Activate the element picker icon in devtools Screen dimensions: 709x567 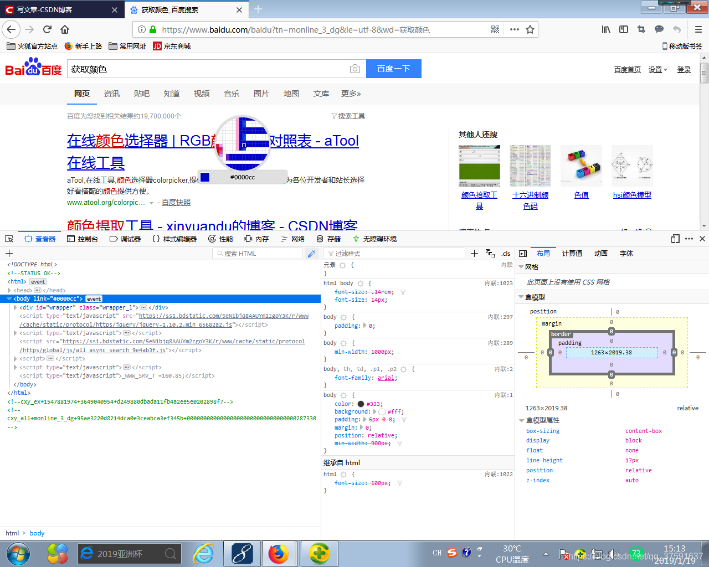click(9, 239)
